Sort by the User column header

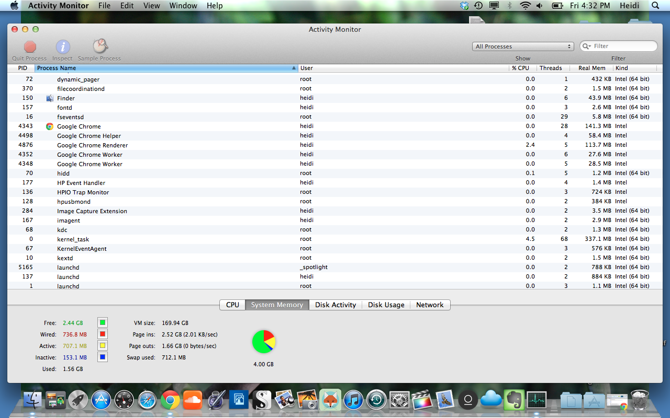tap(404, 68)
